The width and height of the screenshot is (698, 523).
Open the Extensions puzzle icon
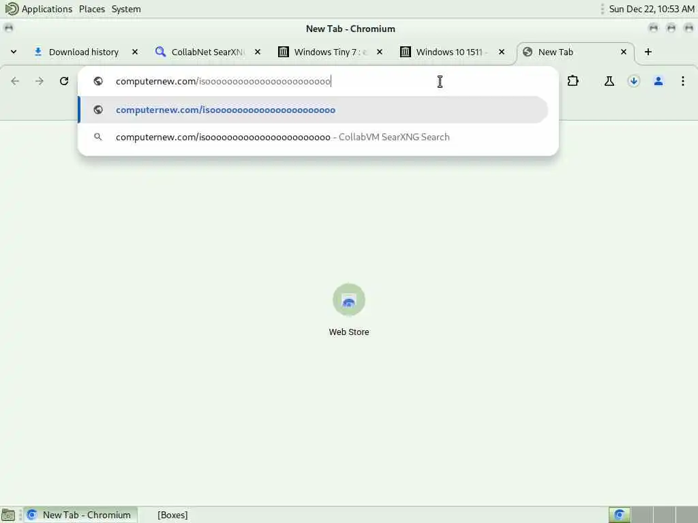point(573,81)
